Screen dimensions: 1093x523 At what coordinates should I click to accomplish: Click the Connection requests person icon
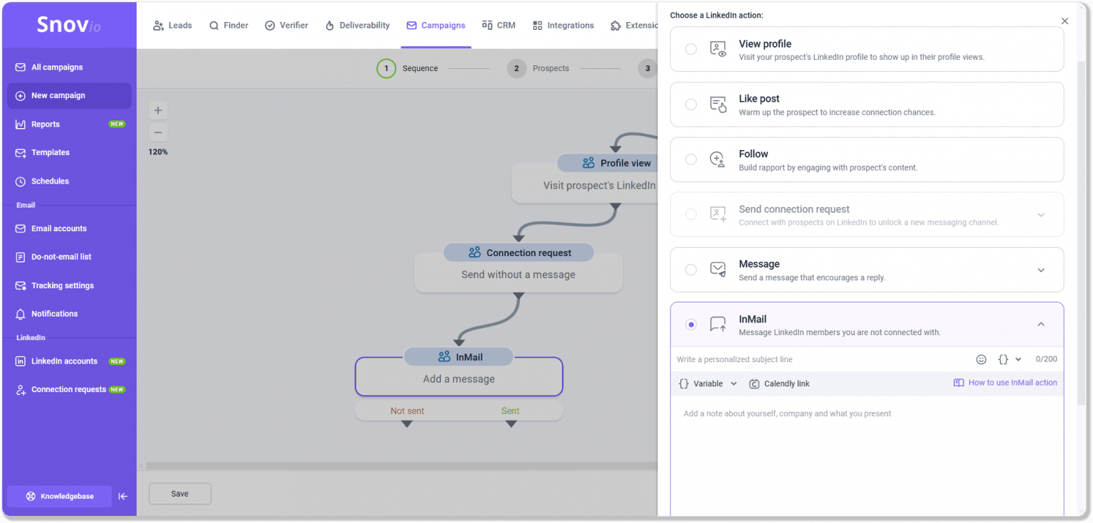20,389
